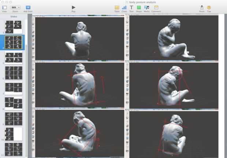Select the highlighted slide 4 thumbnail
The width and height of the screenshot is (227, 158).
point(14,42)
